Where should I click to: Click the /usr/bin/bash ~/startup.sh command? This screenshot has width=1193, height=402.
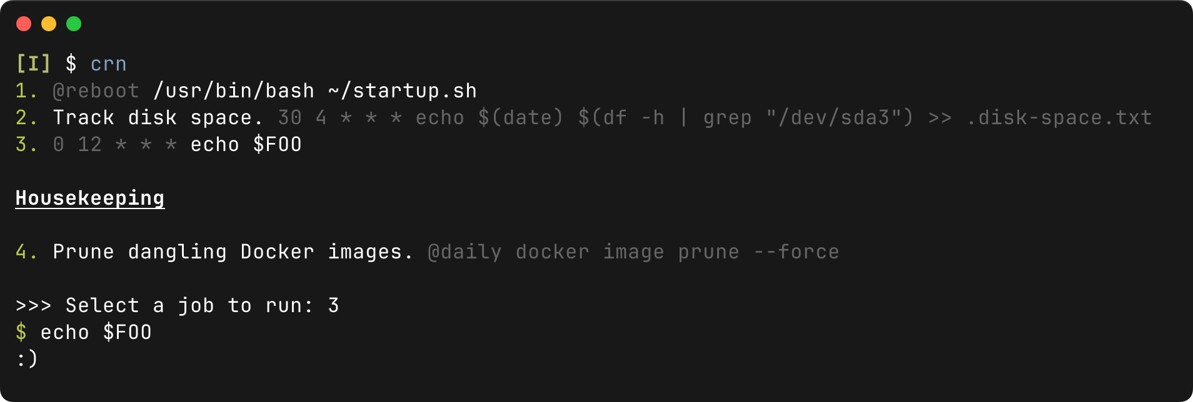(315, 91)
